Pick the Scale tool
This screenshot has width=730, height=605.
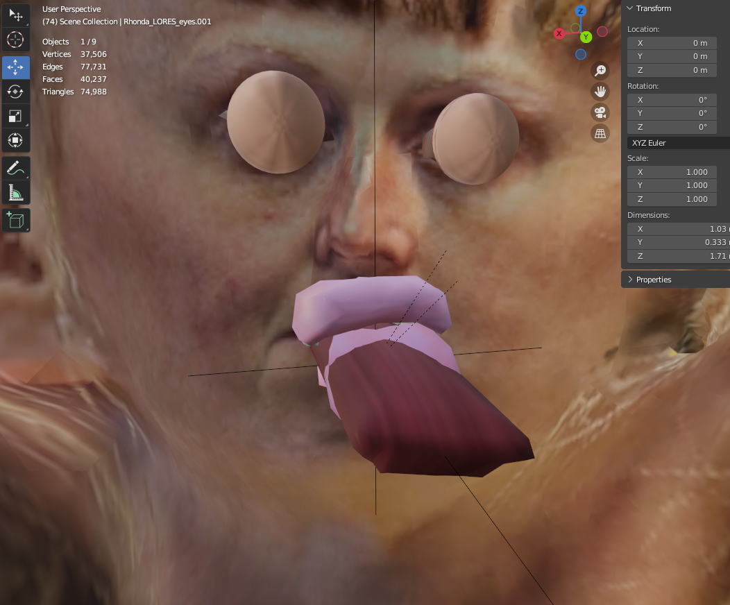pyautogui.click(x=16, y=116)
